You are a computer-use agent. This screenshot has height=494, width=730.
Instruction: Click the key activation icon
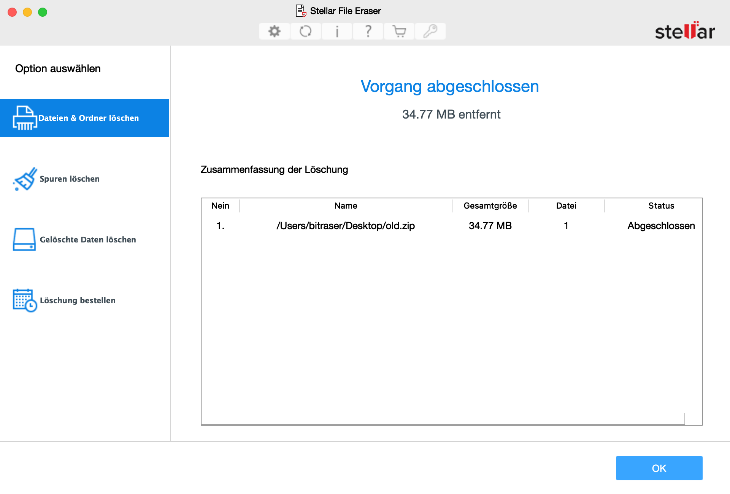click(430, 31)
